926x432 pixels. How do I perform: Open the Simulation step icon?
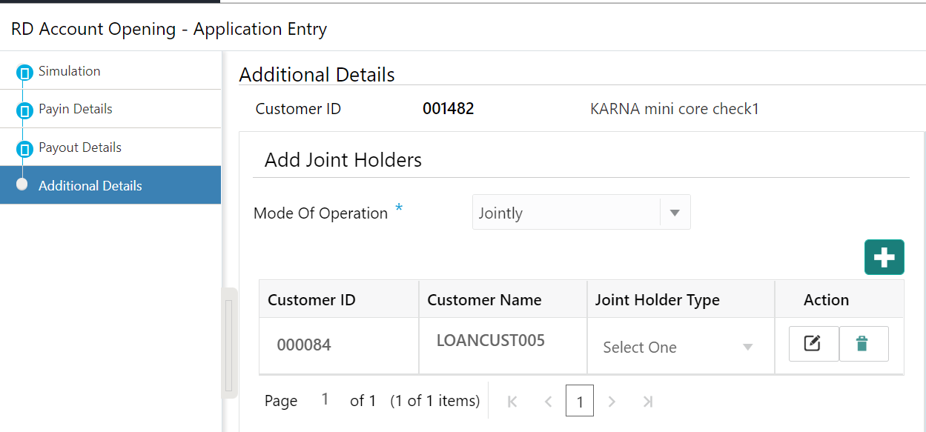coord(24,73)
